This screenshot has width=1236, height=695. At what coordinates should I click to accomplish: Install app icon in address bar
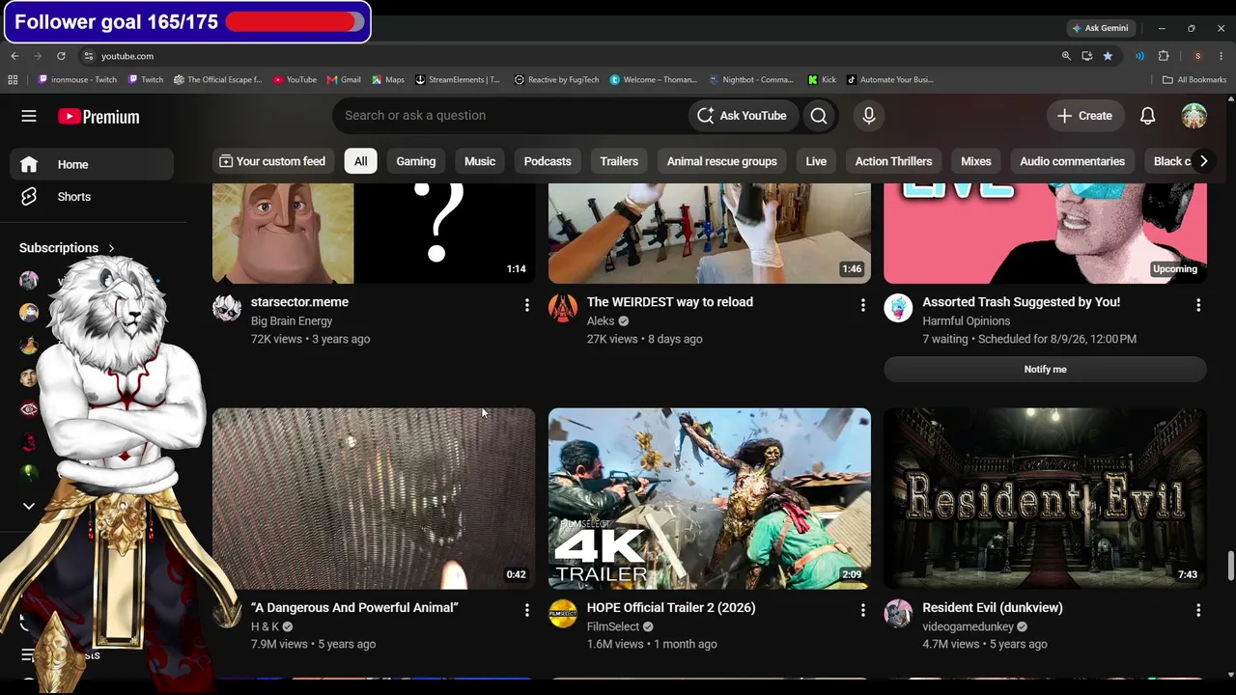coord(1086,56)
